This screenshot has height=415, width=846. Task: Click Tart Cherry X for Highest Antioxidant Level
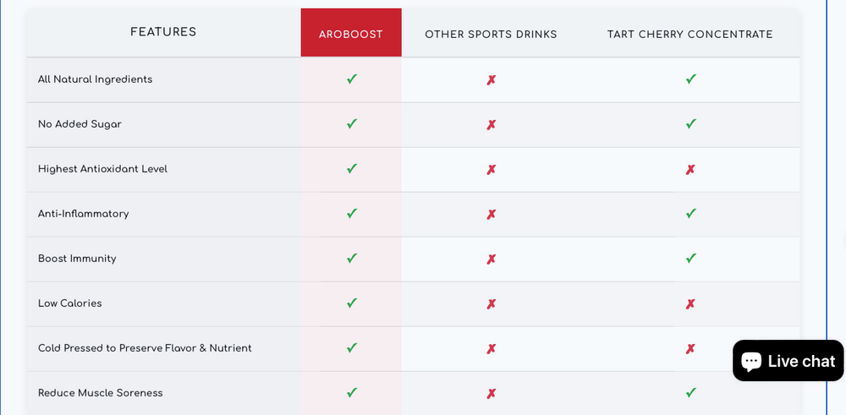coord(690,170)
